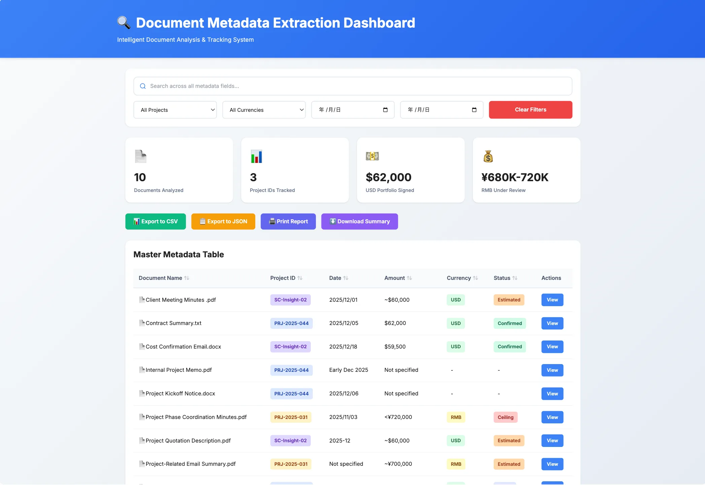Click Export to JSON button
The image size is (705, 485).
[x=223, y=222]
